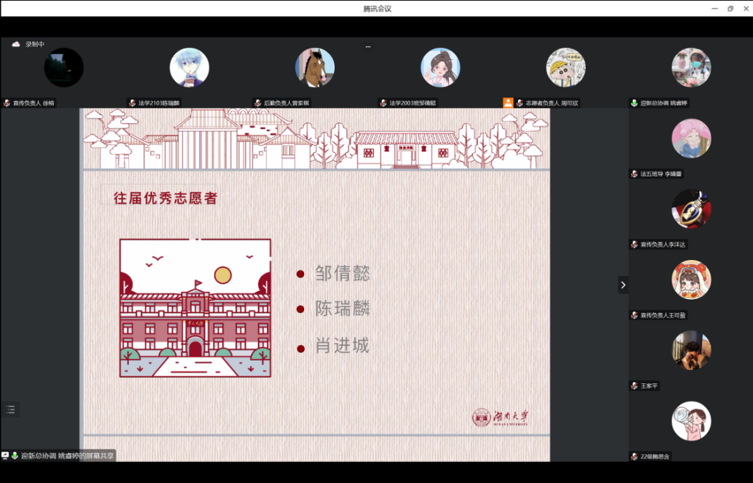Click the muted mic icon beside 王家平
Screen dimensions: 753x483
(634, 385)
